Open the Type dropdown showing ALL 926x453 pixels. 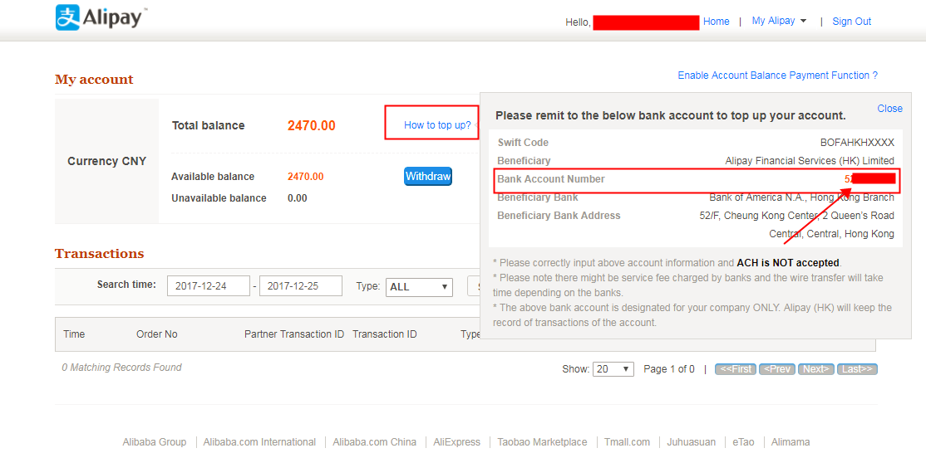point(419,287)
